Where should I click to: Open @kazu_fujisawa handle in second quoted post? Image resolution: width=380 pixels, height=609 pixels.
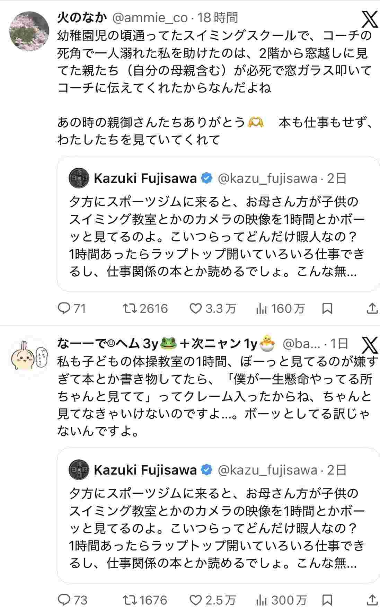[267, 470]
